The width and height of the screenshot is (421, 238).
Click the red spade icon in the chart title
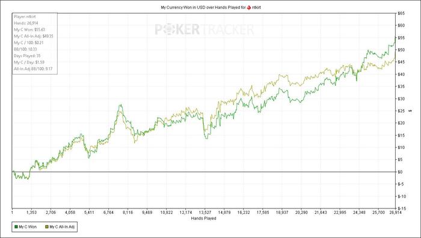pyautogui.click(x=249, y=8)
